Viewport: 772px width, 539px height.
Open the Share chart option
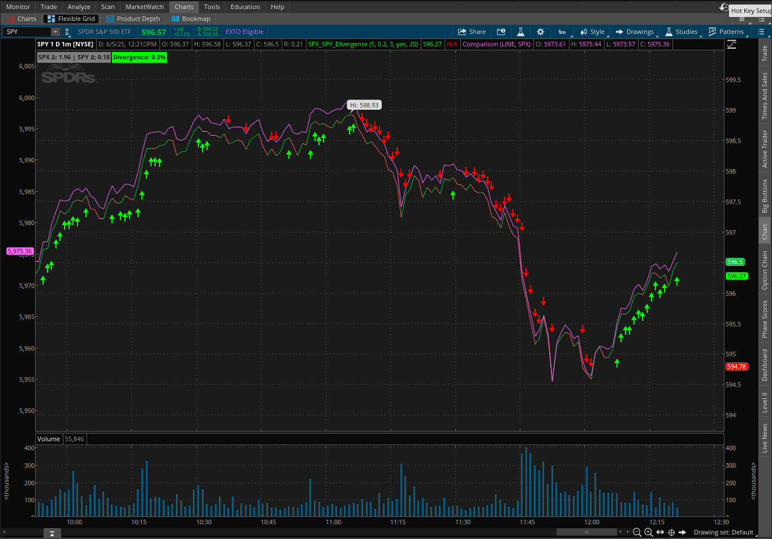(x=472, y=32)
